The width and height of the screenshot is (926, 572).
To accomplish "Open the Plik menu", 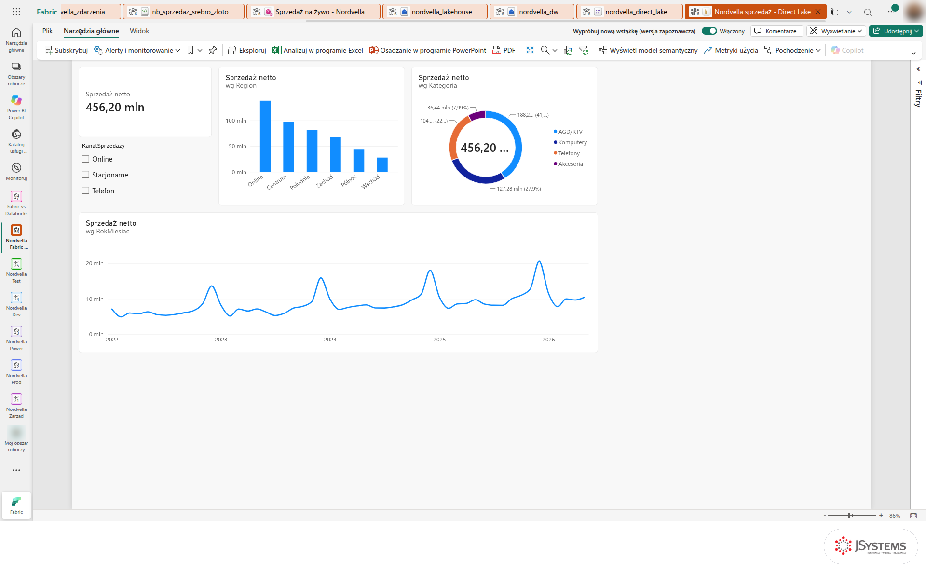I will [47, 31].
